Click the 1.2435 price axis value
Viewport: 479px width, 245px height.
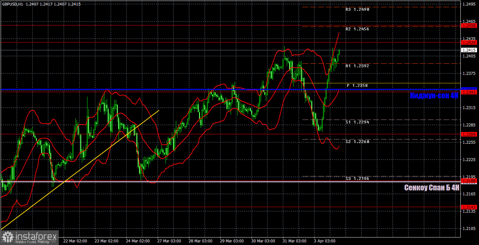(x=469, y=39)
